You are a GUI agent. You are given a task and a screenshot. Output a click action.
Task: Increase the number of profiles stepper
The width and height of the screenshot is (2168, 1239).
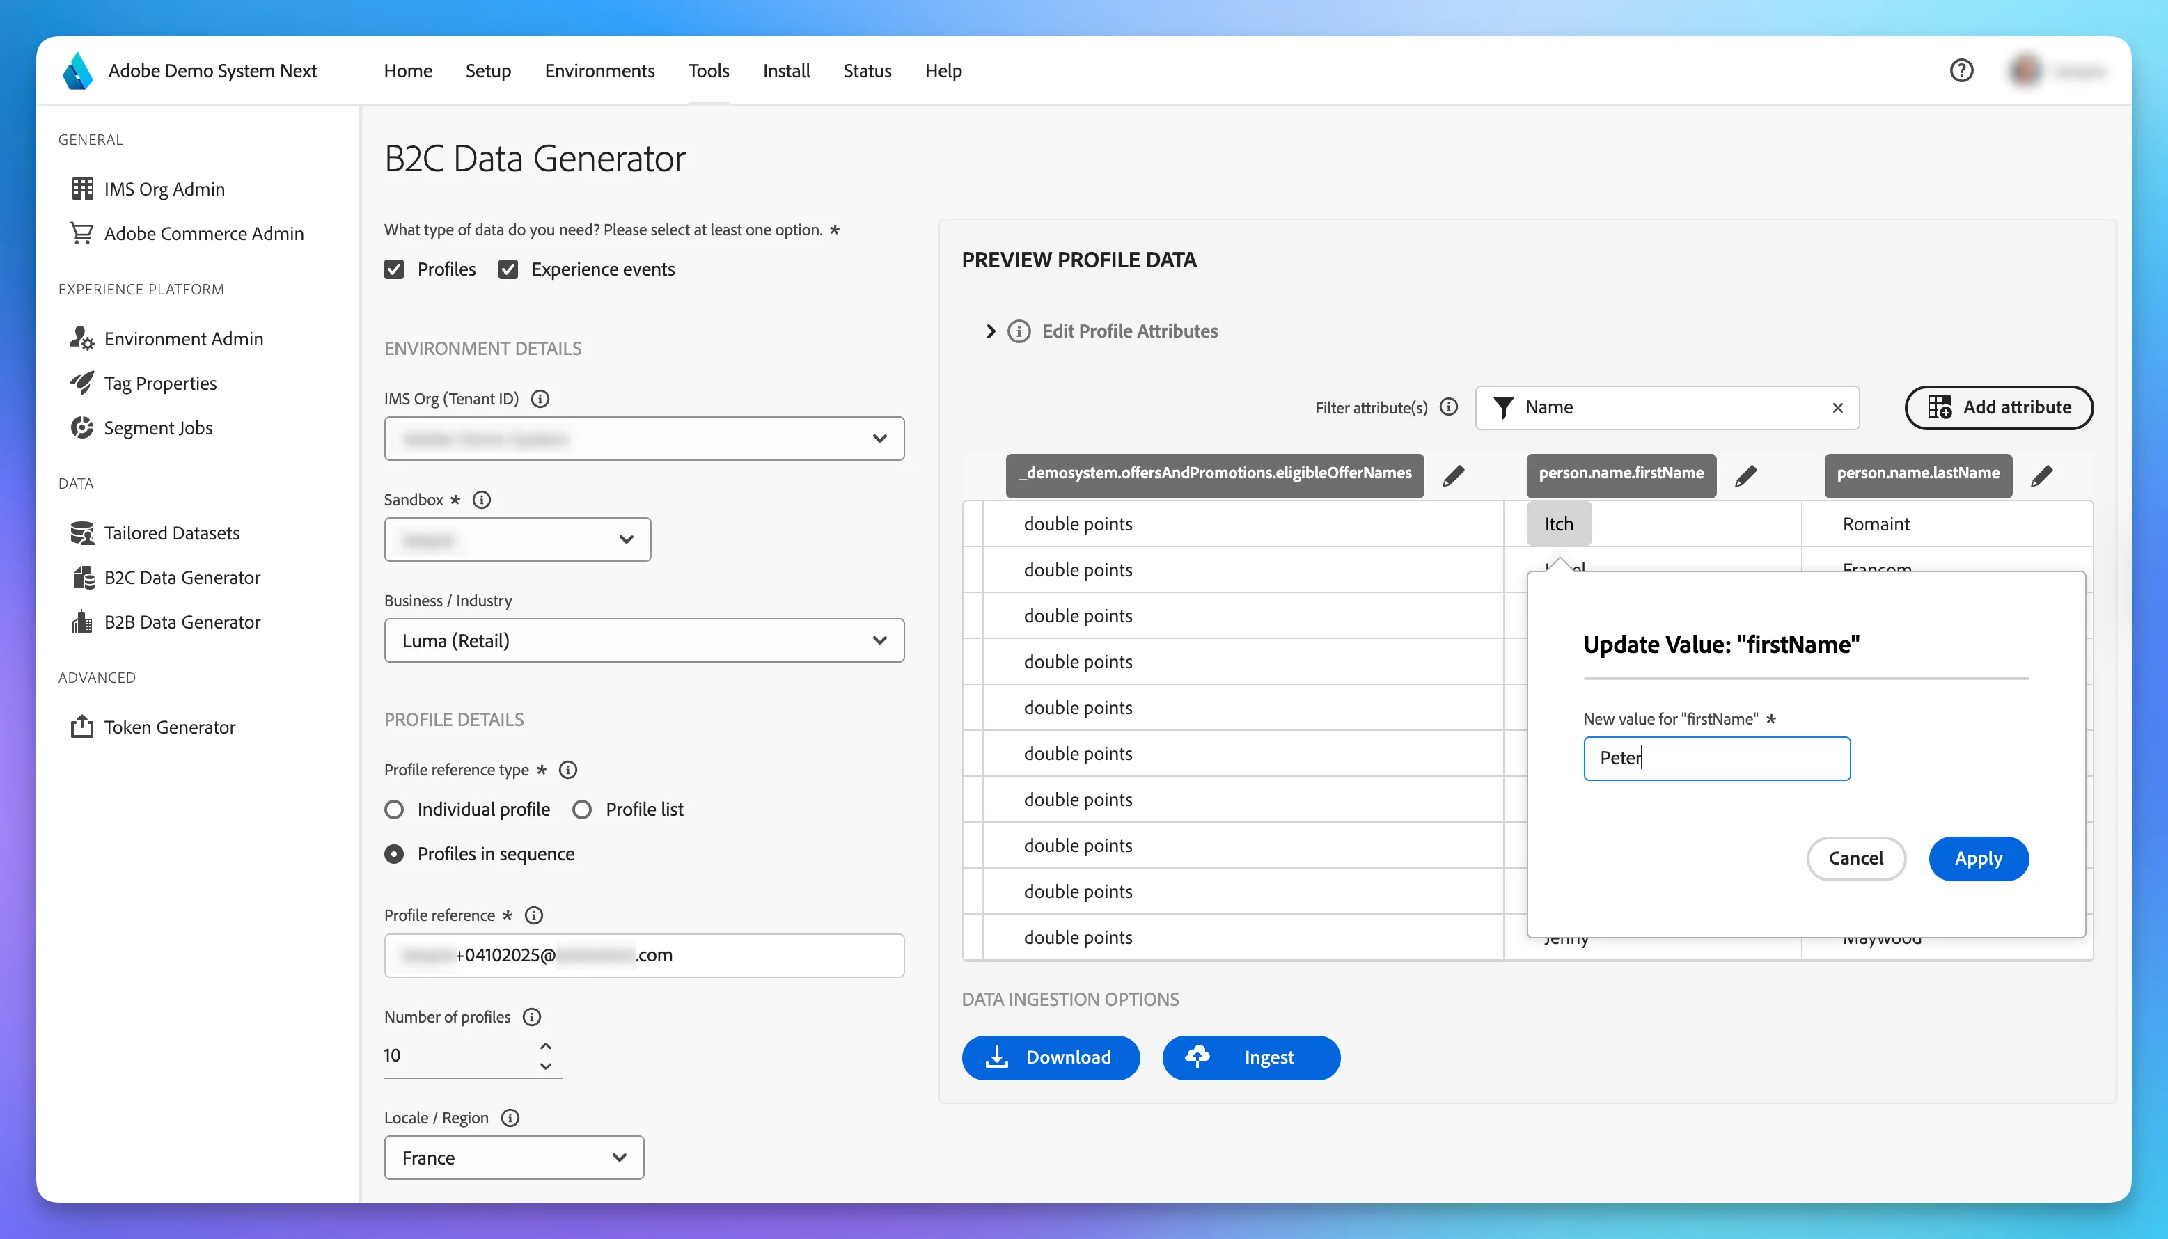547,1045
